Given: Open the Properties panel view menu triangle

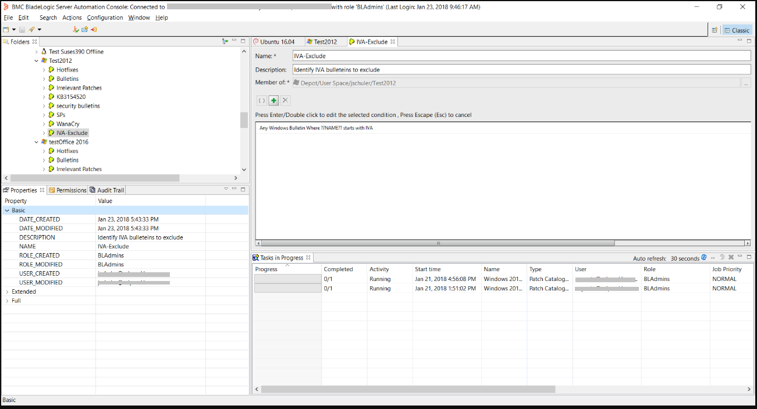Looking at the screenshot, I should point(226,189).
